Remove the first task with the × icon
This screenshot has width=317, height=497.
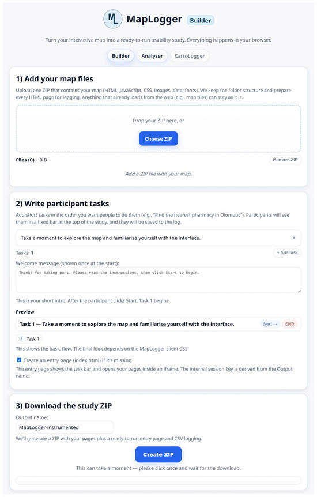[294, 238]
